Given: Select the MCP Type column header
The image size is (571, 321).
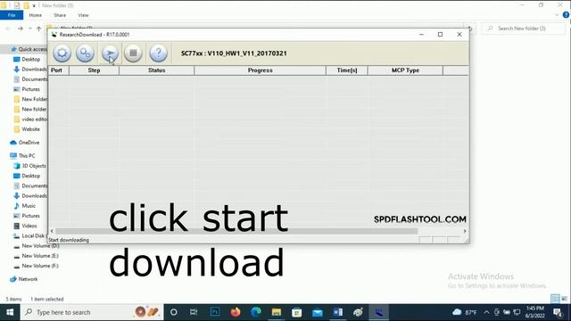Looking at the screenshot, I should (x=405, y=70).
